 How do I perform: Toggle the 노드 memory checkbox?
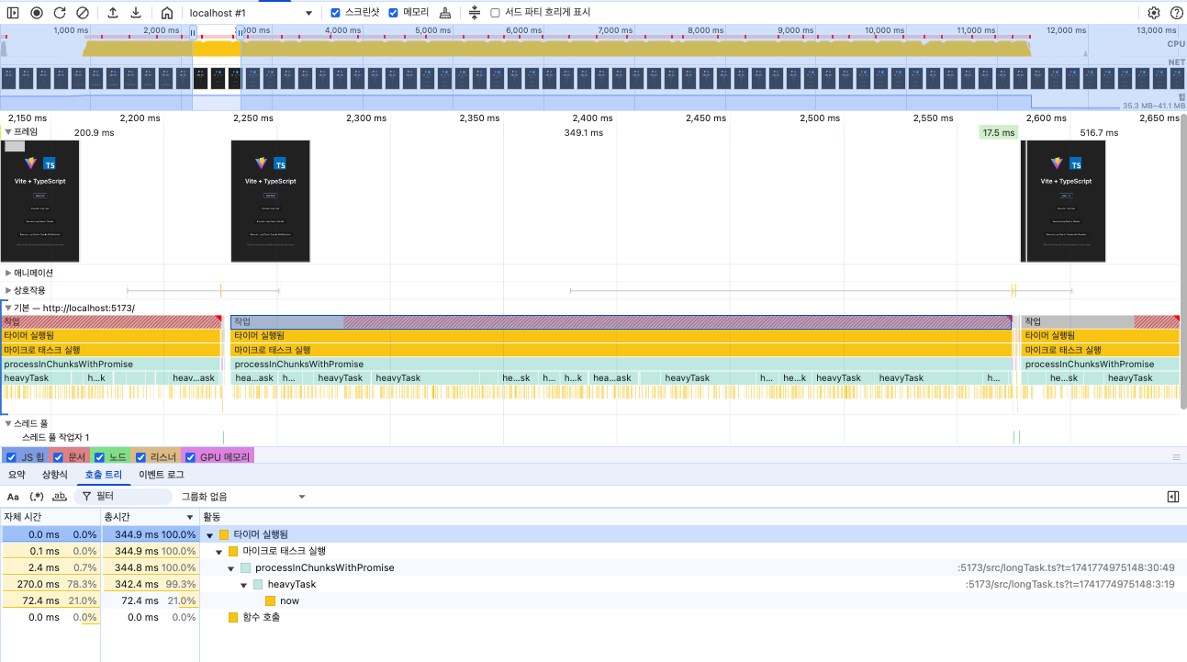pos(99,456)
